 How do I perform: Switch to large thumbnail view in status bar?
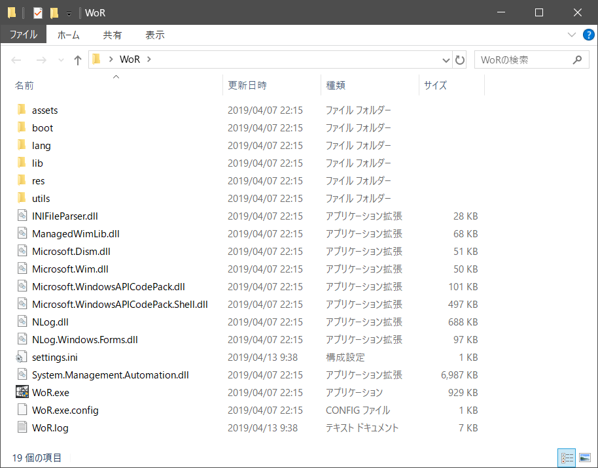tap(586, 458)
